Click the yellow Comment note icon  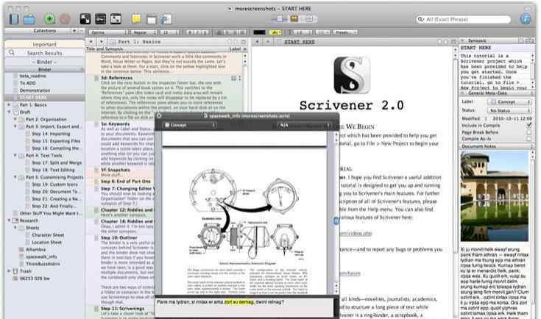136,18
